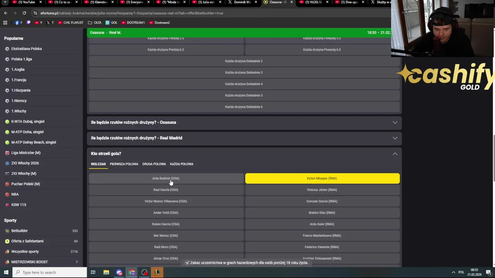Open Oferta z Safebetami category

41,241
